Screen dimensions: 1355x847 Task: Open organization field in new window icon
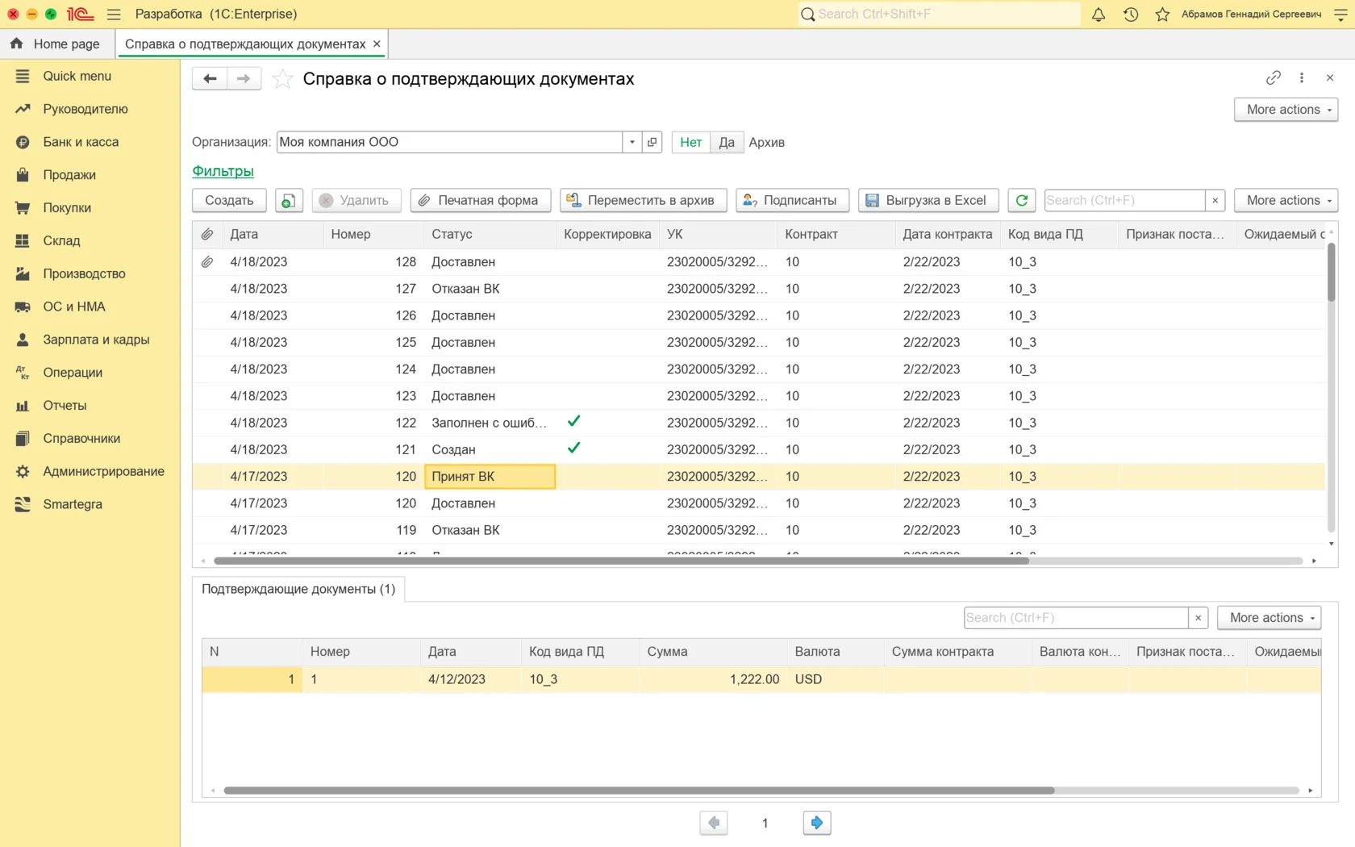point(652,142)
